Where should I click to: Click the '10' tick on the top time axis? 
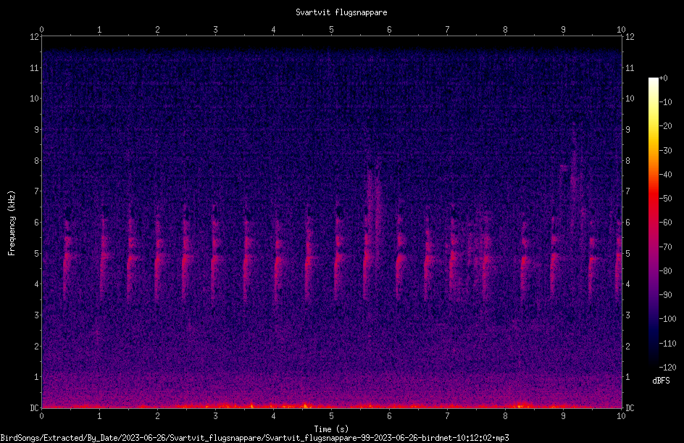click(x=621, y=30)
